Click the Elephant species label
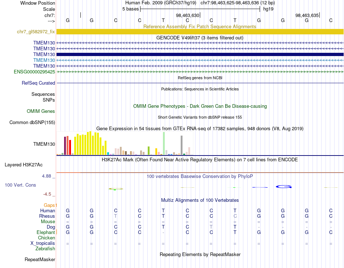Image resolution: width=344 pixels, height=268 pixels. tap(46, 233)
